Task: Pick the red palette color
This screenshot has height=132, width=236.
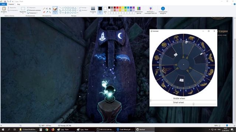Action: (117, 7)
